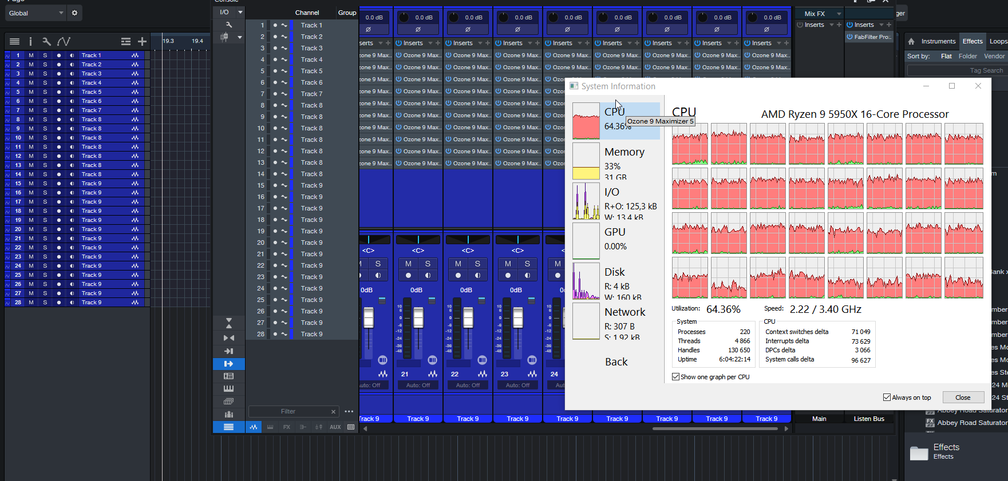The height and width of the screenshot is (481, 1008).
Task: Expand the console I/O dropdown arrow
Action: pyautogui.click(x=240, y=12)
